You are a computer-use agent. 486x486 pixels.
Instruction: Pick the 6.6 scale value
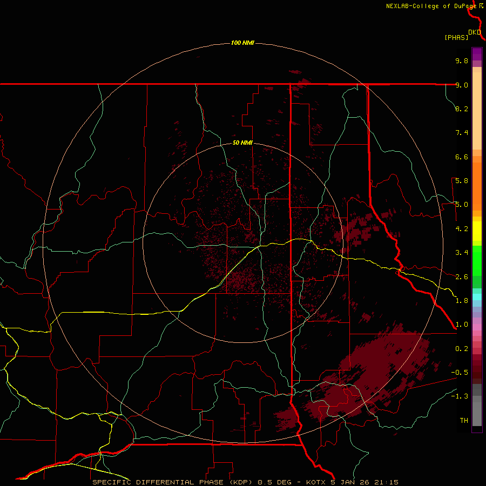[x=462, y=157]
